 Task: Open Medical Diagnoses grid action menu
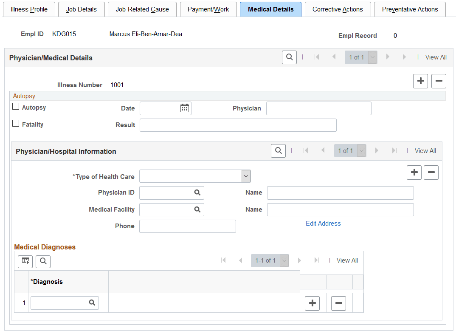click(25, 262)
